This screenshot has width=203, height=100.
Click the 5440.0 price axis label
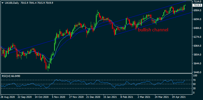pos(197,72)
